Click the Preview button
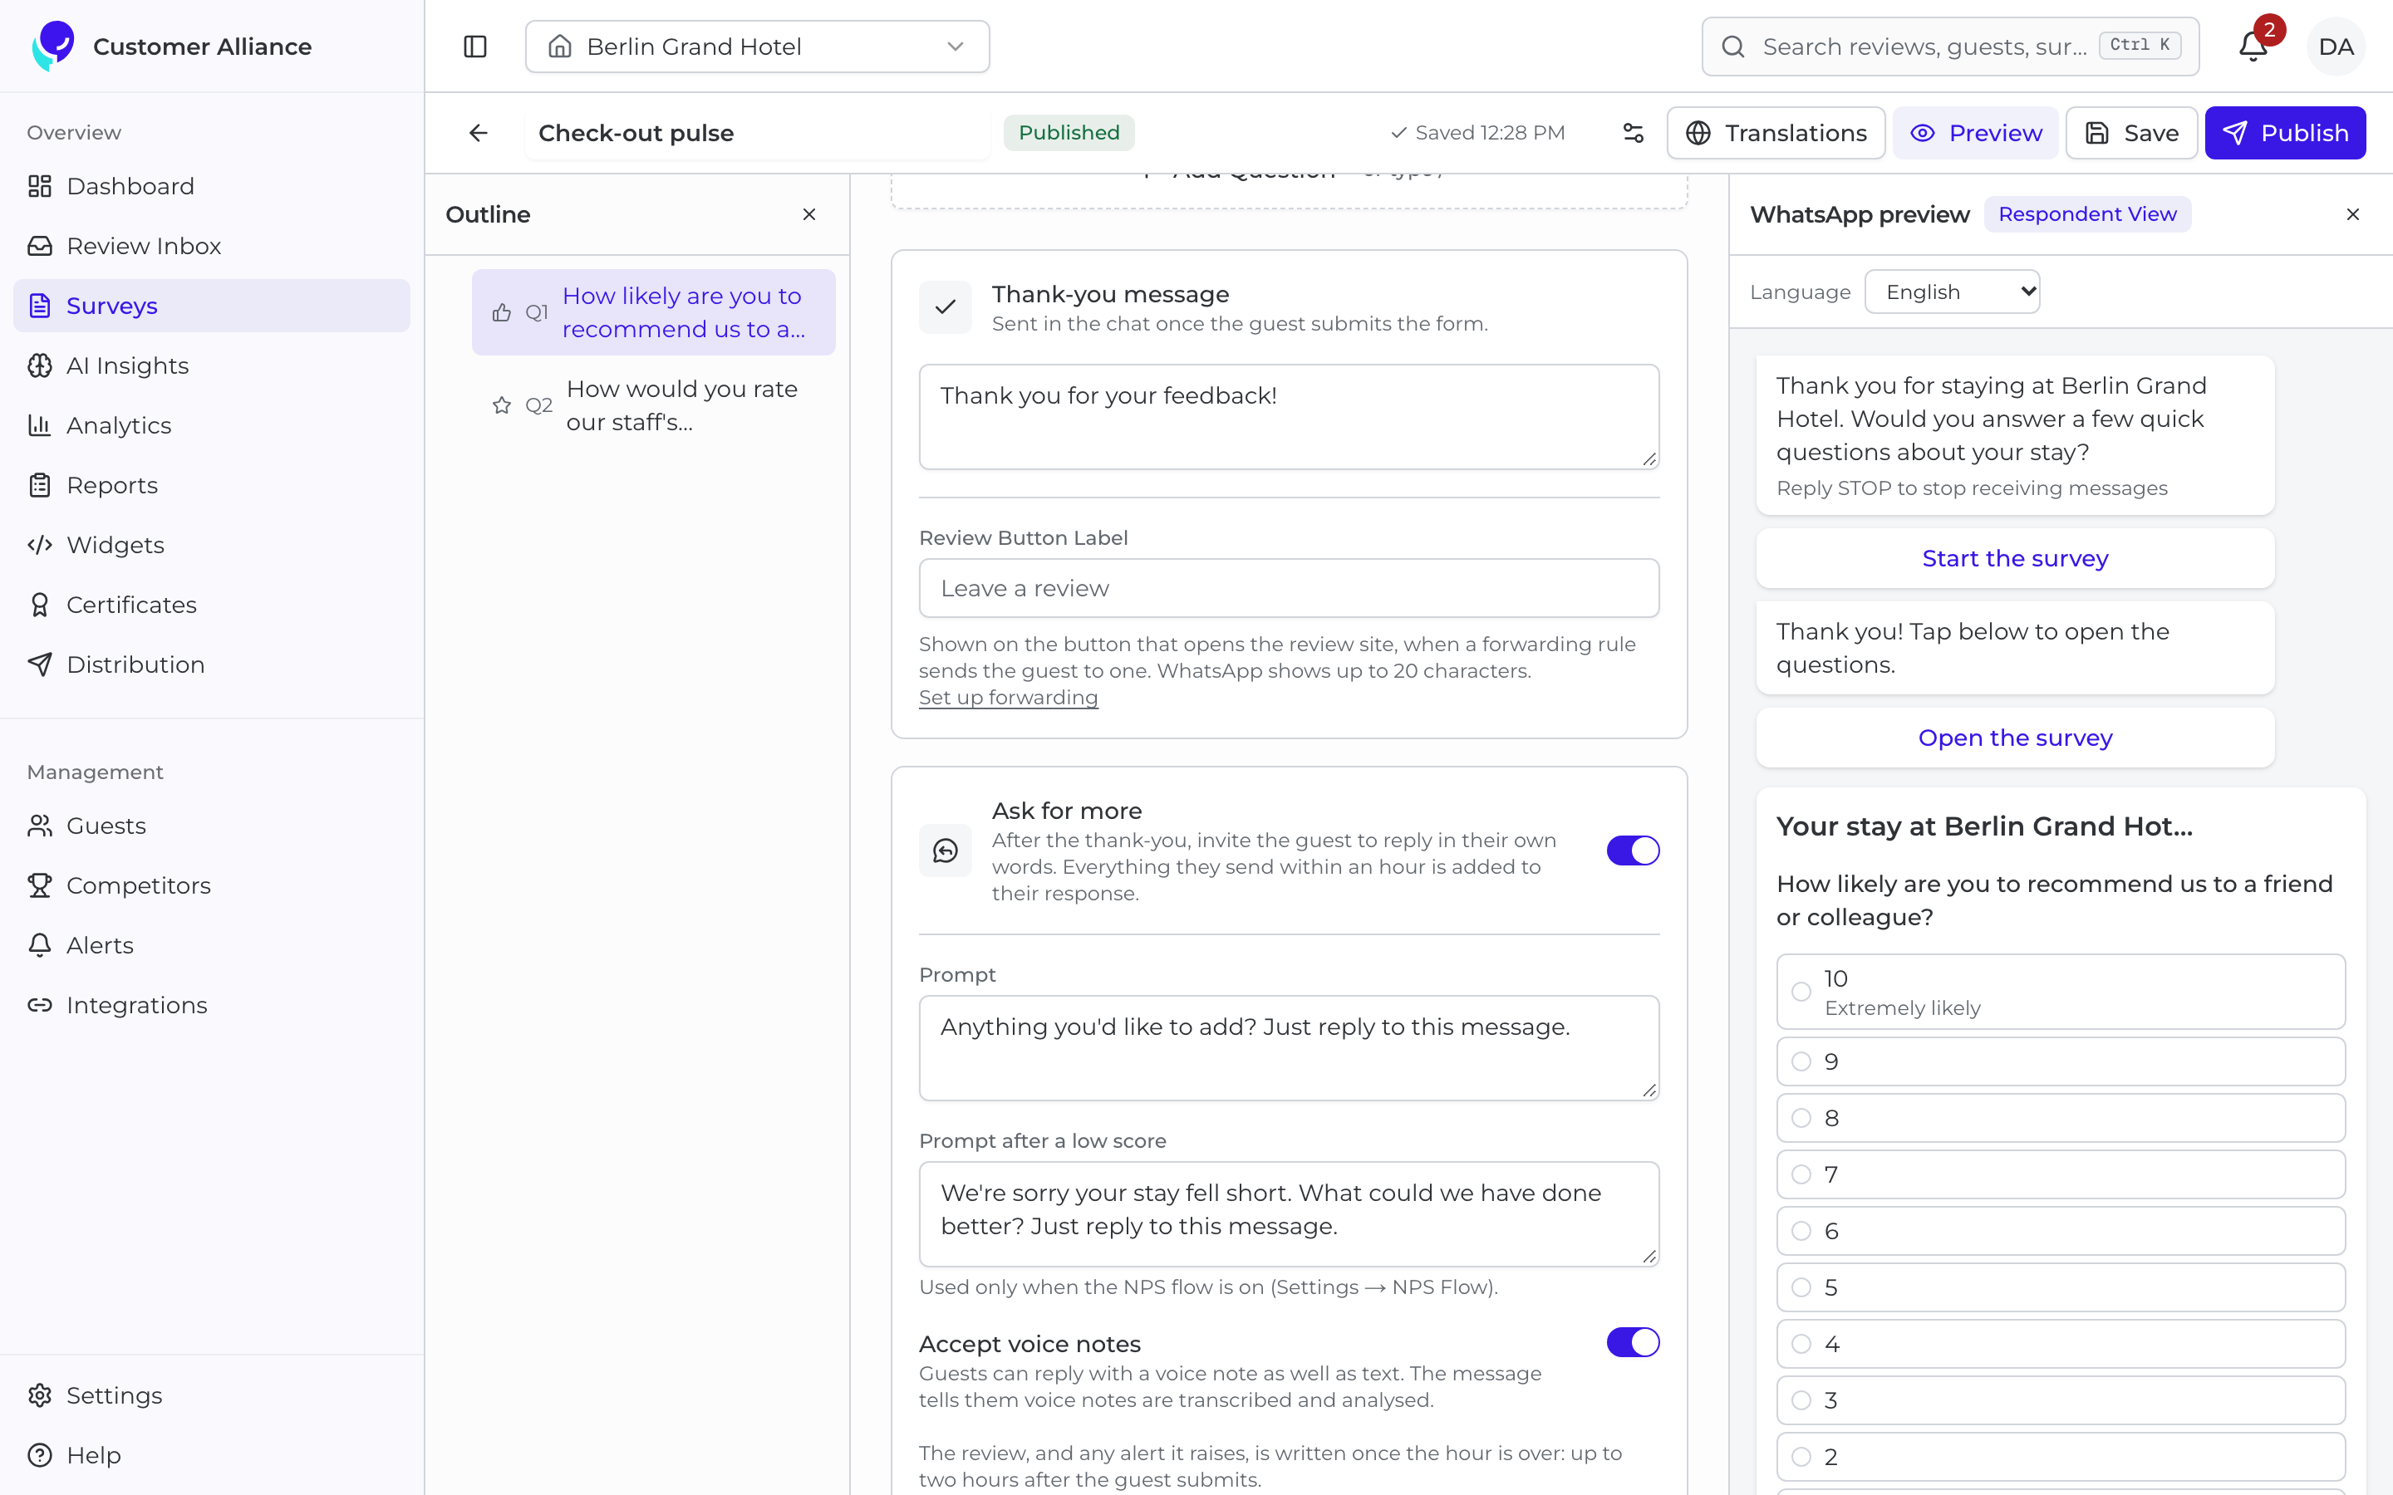This screenshot has width=2393, height=1495. click(x=1976, y=133)
